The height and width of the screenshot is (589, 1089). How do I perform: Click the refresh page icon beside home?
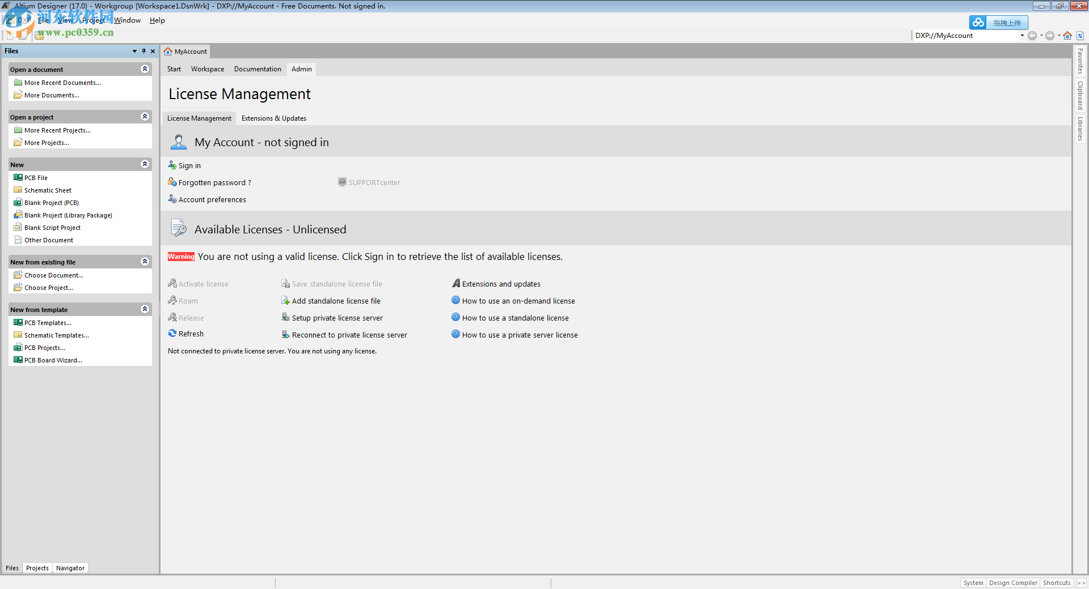pyautogui.click(x=1080, y=36)
